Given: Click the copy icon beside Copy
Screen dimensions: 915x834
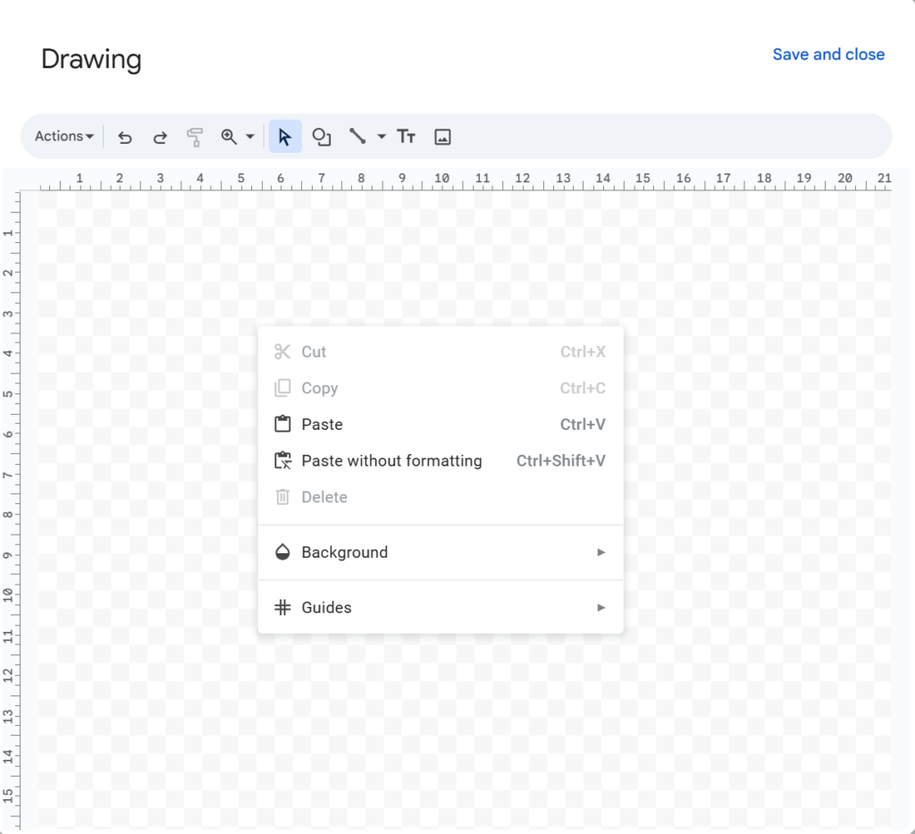Looking at the screenshot, I should tap(282, 388).
